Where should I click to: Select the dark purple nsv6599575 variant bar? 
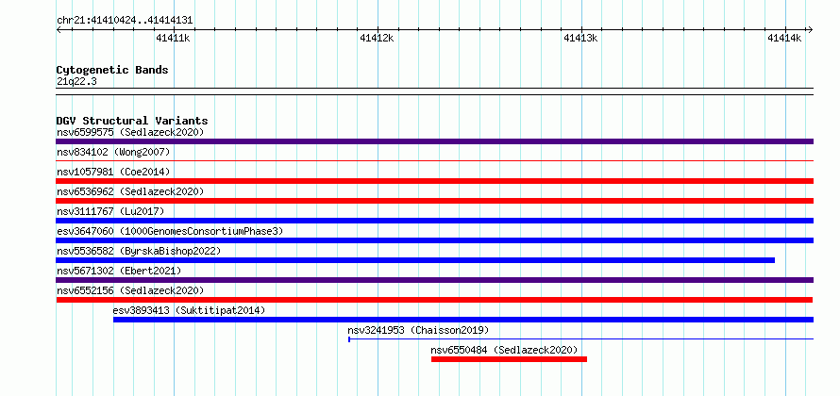(435, 141)
